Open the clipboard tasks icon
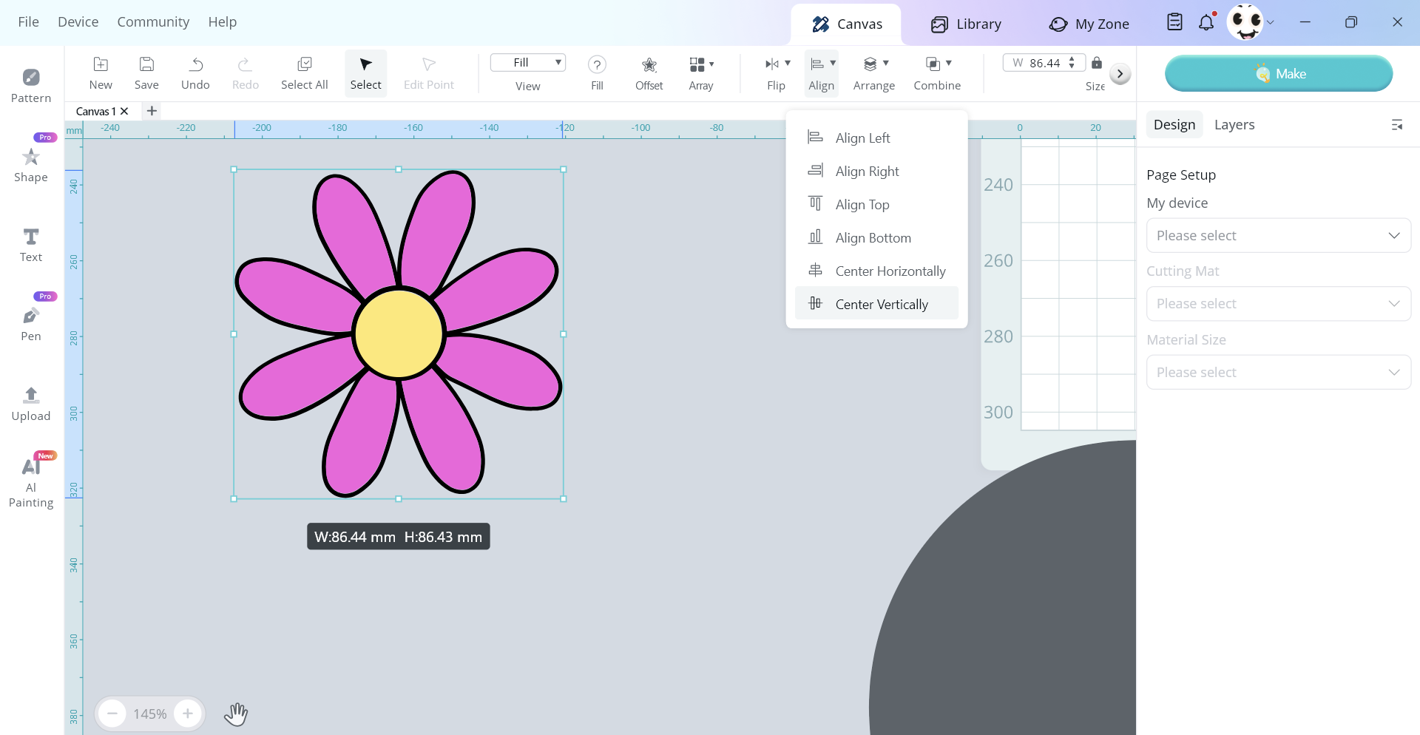Screen dimensions: 1420x735 (1174, 22)
